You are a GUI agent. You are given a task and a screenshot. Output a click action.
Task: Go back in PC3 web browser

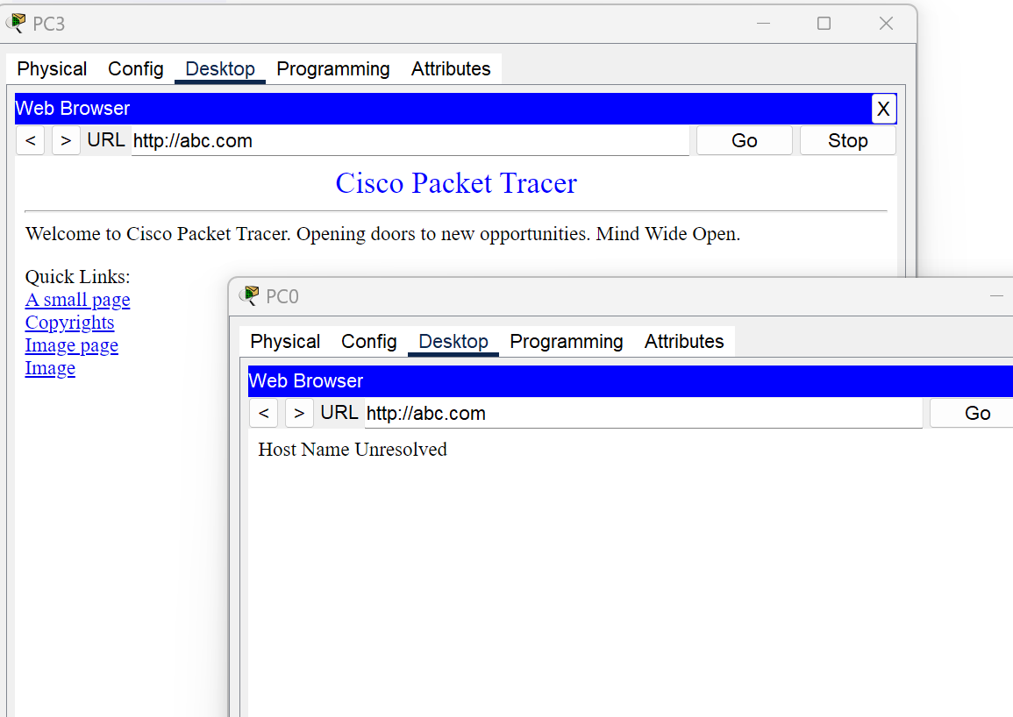(x=31, y=140)
